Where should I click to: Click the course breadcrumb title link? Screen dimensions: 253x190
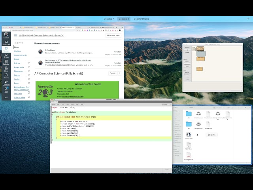tap(41, 35)
